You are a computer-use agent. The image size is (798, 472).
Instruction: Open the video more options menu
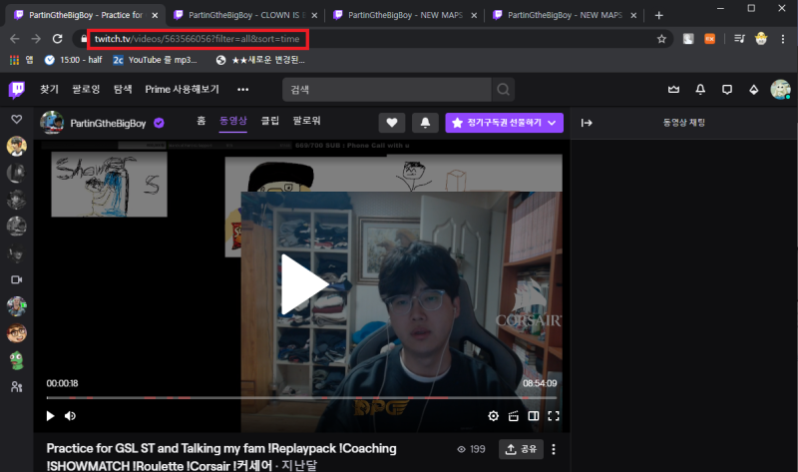tap(554, 449)
